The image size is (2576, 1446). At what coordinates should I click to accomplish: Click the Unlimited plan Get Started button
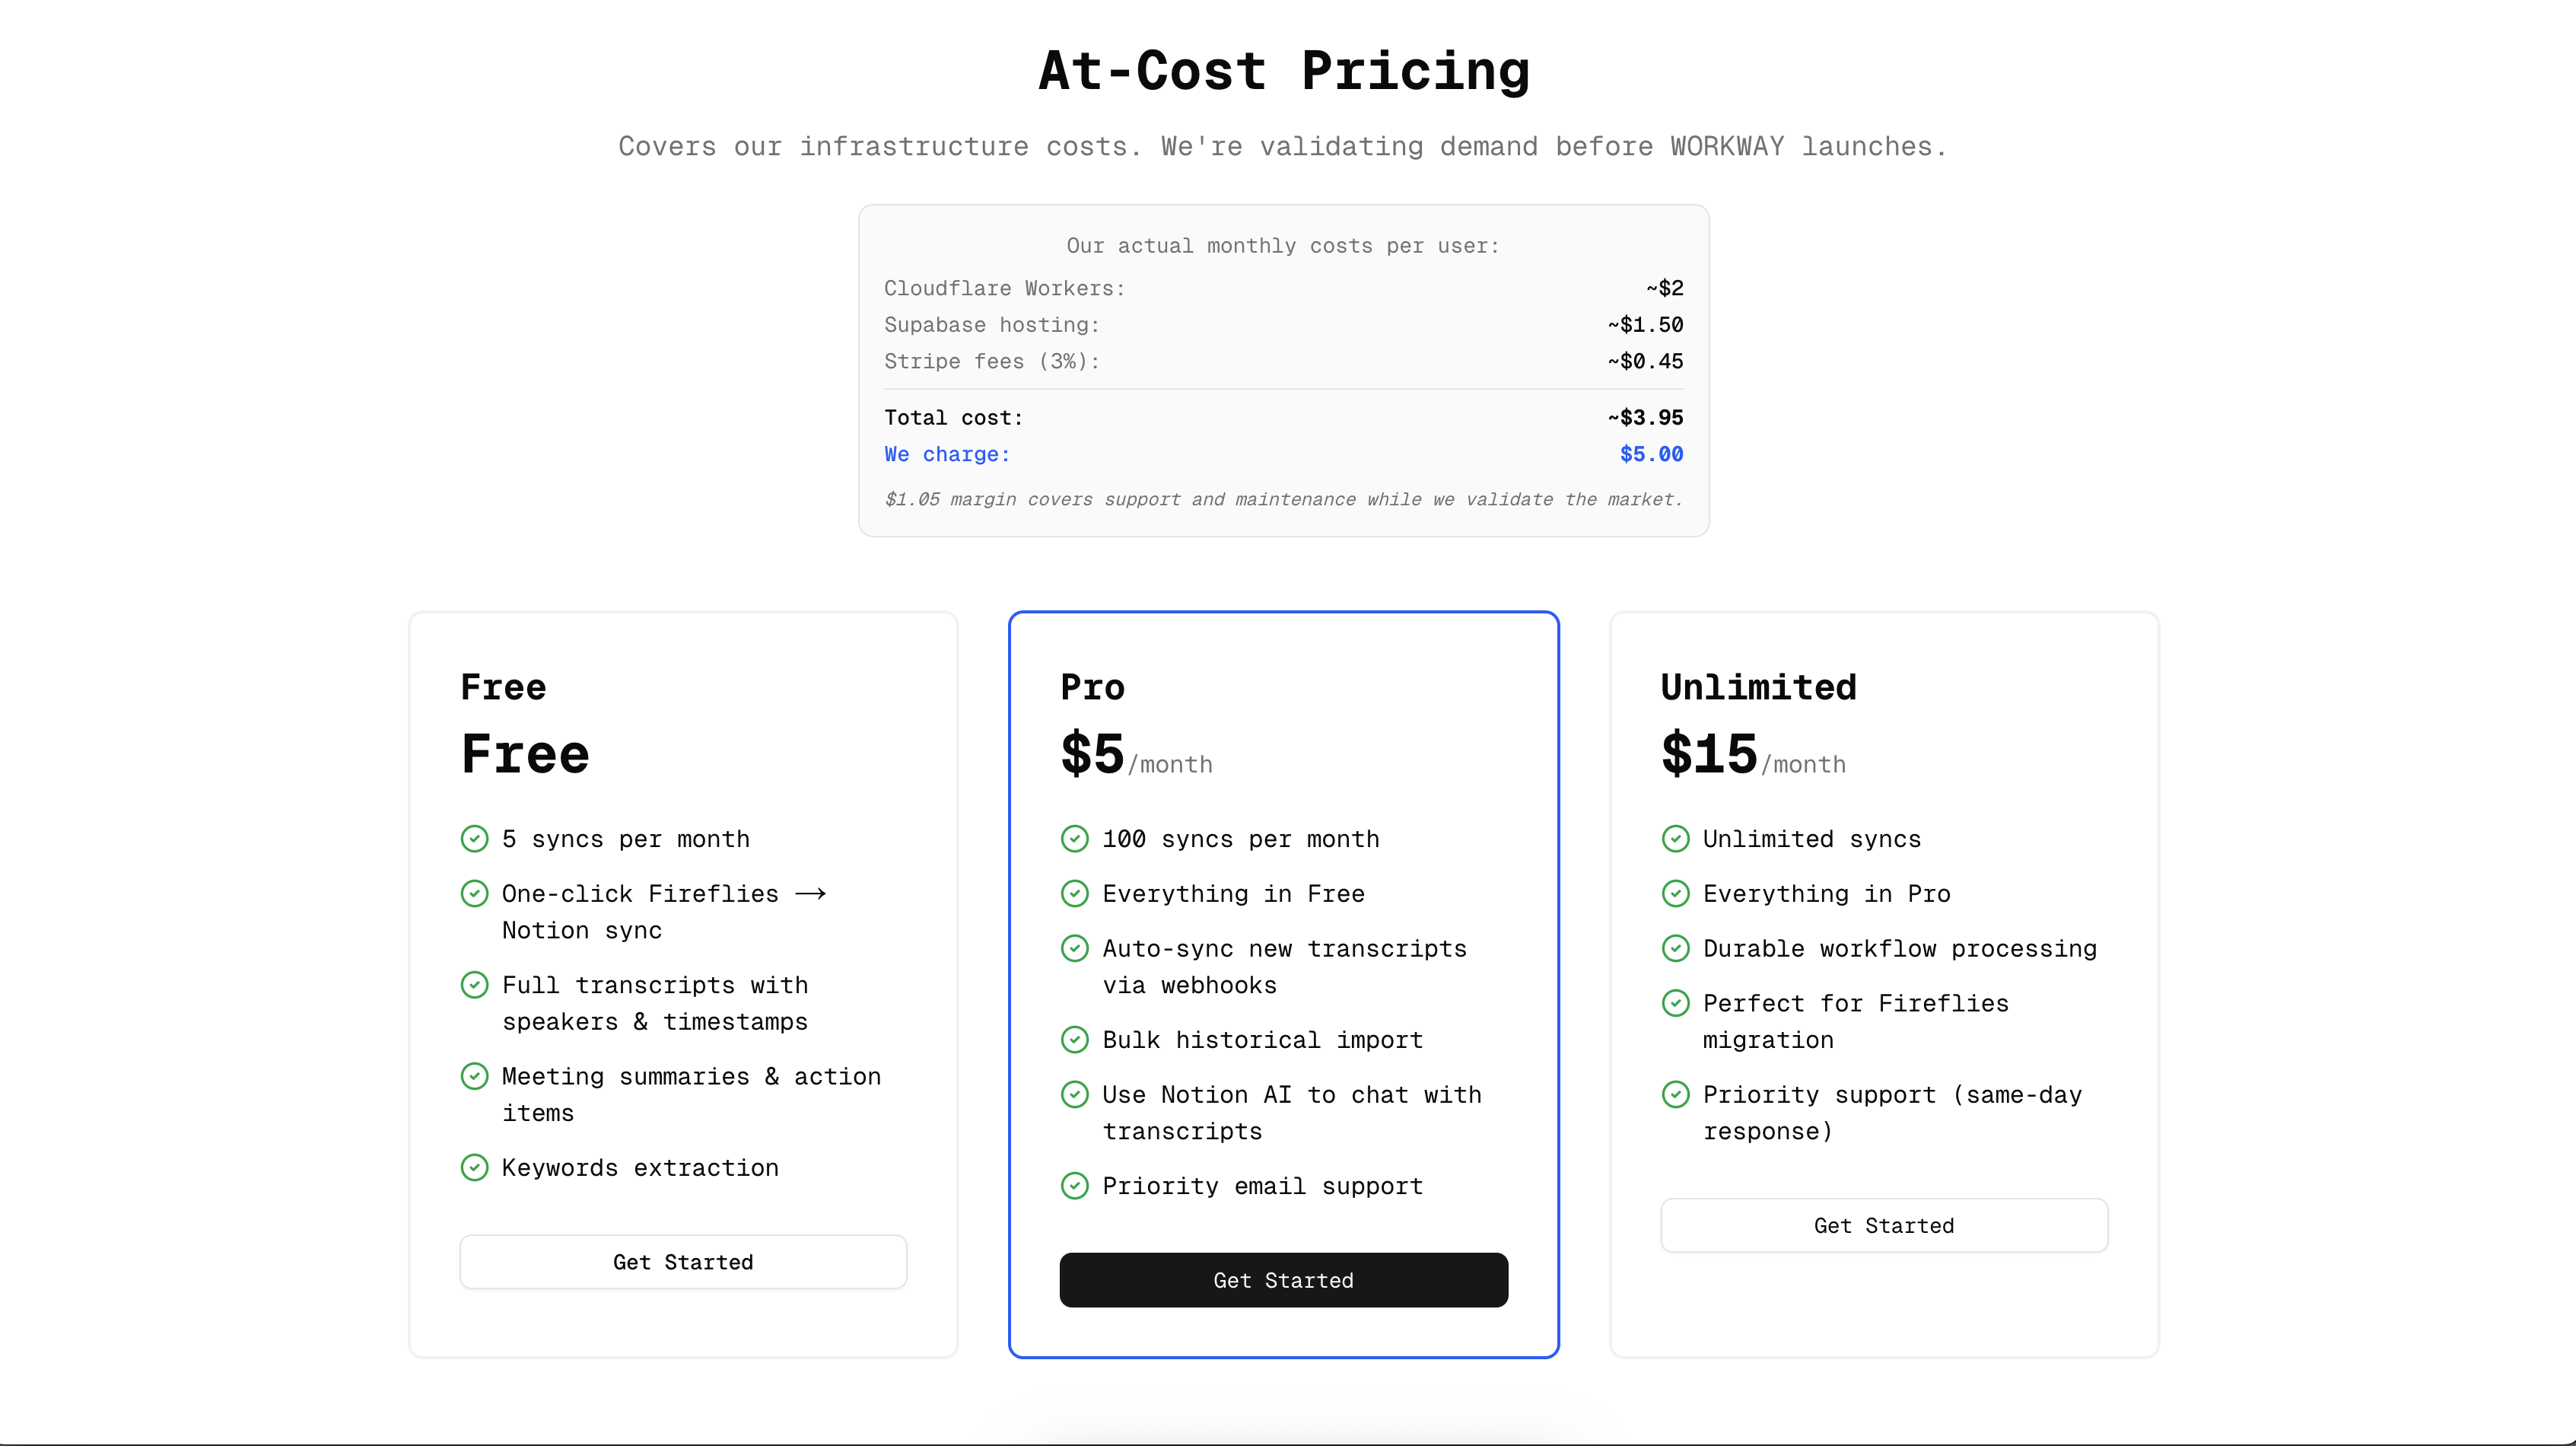click(1884, 1225)
